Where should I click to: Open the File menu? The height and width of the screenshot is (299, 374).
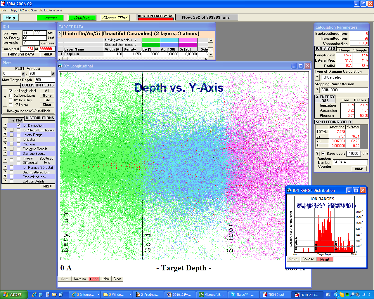pos(4,10)
